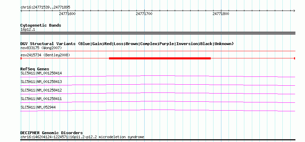The height and width of the screenshot is (142, 305).
Task: Open transcript SLC5A11|NM_001258412
Action: pos(41,90)
